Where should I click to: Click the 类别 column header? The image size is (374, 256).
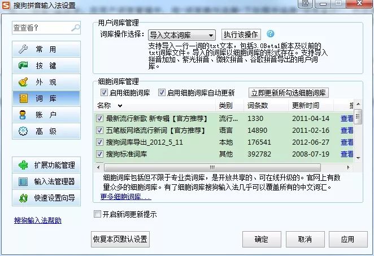230,105
